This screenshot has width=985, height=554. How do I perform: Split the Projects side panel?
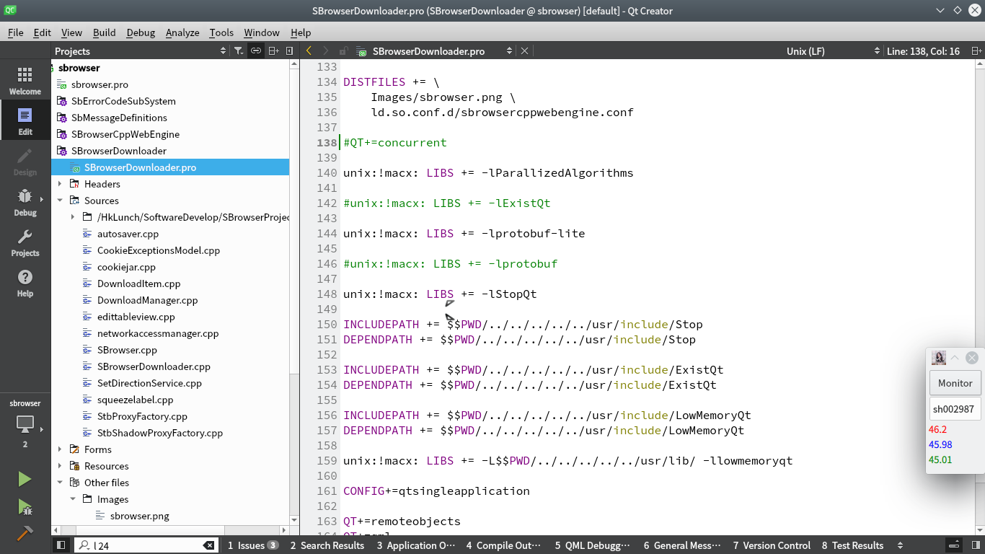click(274, 51)
